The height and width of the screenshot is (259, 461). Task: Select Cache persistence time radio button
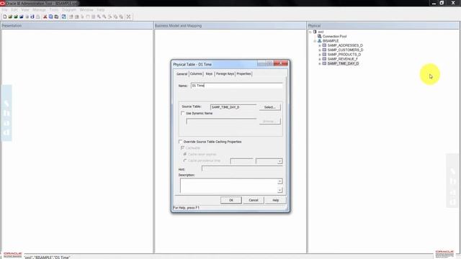click(185, 160)
